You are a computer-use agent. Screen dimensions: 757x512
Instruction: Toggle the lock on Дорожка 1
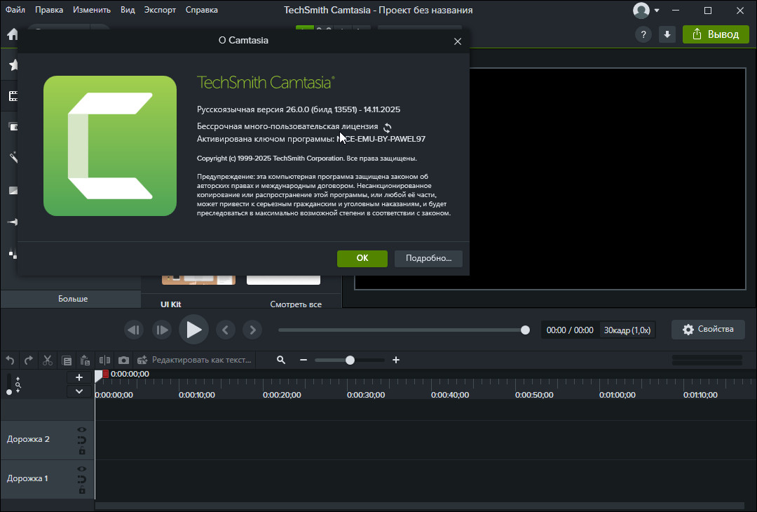pyautogui.click(x=82, y=490)
